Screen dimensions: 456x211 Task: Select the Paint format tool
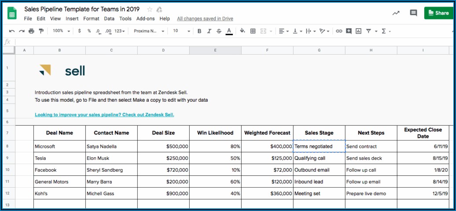[41, 31]
